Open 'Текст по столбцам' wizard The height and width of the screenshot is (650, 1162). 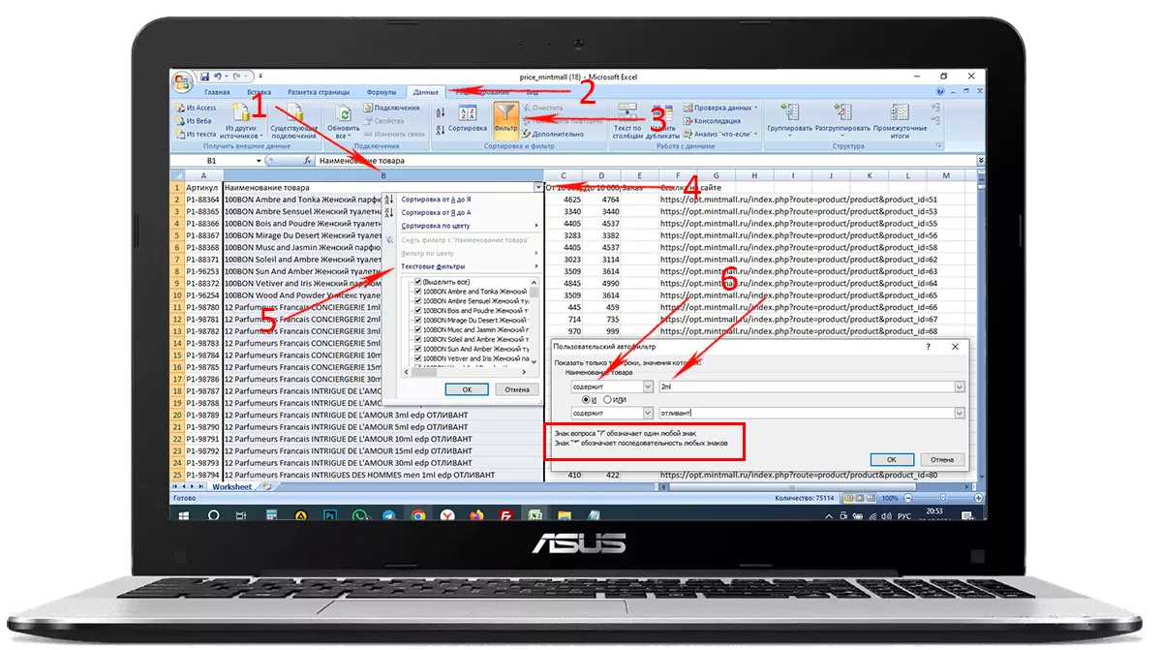(627, 120)
